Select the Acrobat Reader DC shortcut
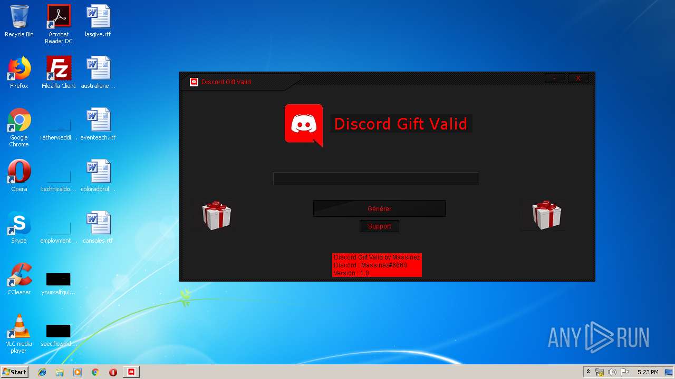675x379 pixels. pos(59,24)
